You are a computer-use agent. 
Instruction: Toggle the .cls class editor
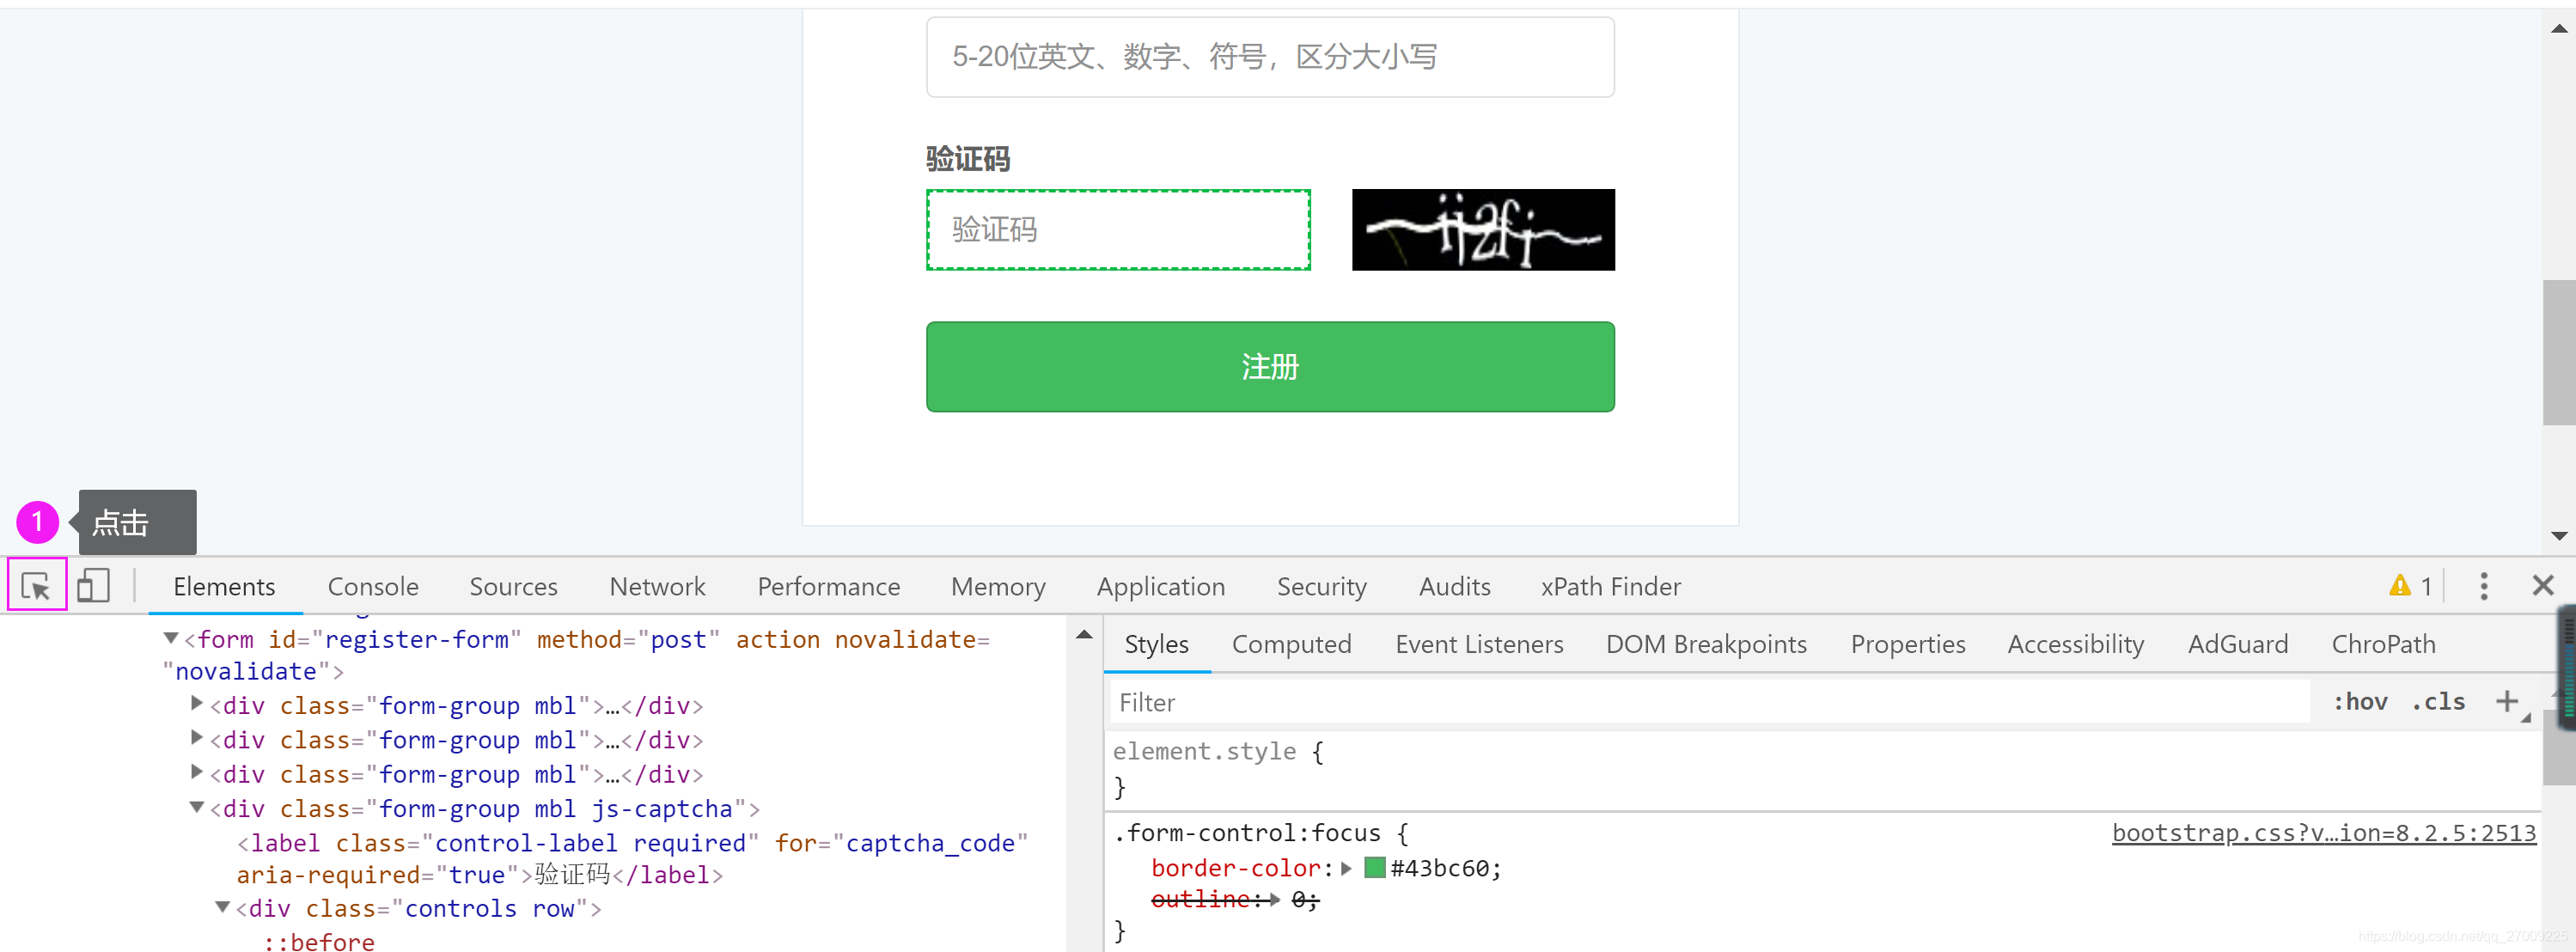tap(2438, 702)
